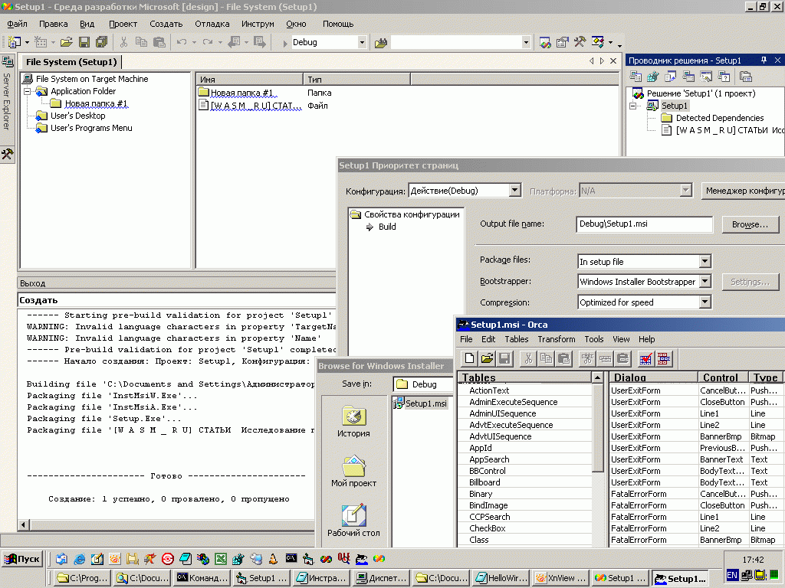This screenshot has width=785, height=588.
Task: Open the Файл menu
Action: (17, 24)
